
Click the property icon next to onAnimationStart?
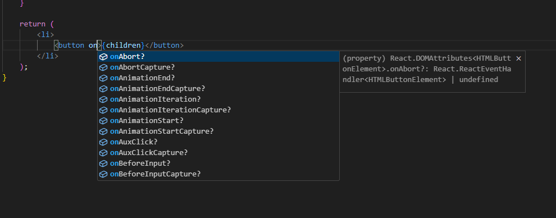[x=103, y=121]
